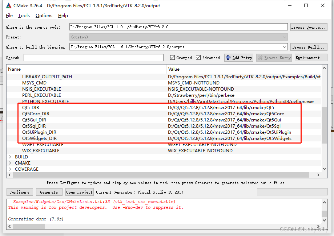Click the NSIS_EXECUTABLE-NOTFOUND value

pyautogui.click(x=201, y=89)
